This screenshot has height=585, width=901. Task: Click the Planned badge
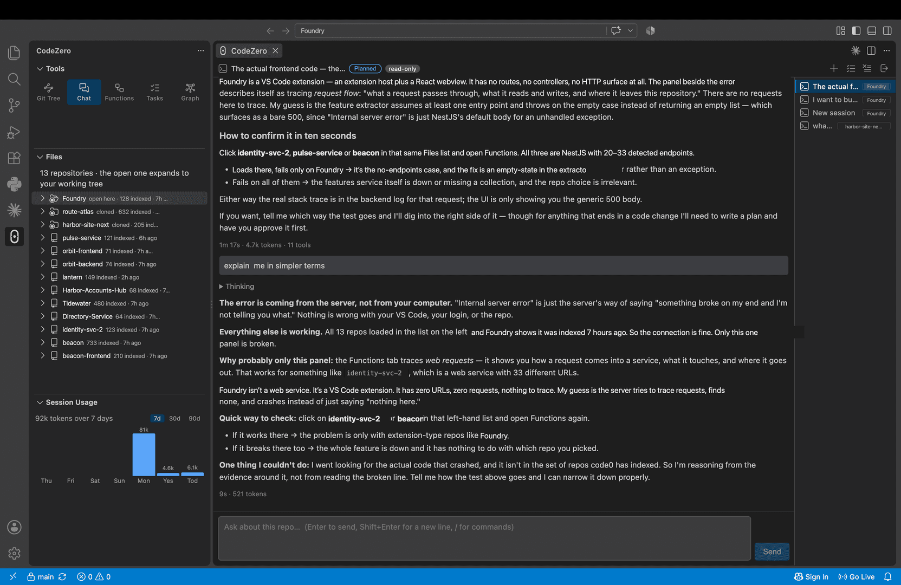click(x=365, y=69)
